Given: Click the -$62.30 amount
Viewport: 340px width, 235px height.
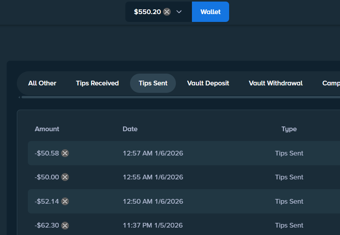Looking at the screenshot, I should pyautogui.click(x=47, y=226).
